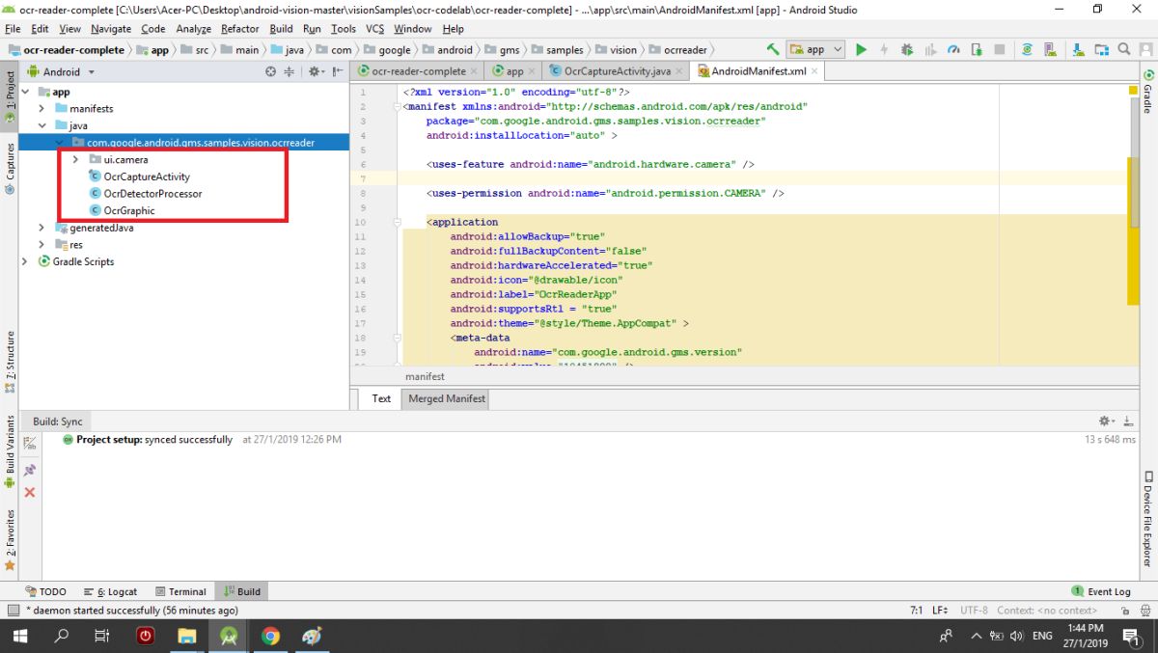Open the Project Structure icon
Screen dimensions: 1158x653
1100,49
